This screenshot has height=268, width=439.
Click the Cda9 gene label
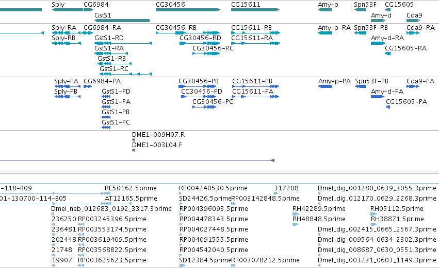(414, 15)
